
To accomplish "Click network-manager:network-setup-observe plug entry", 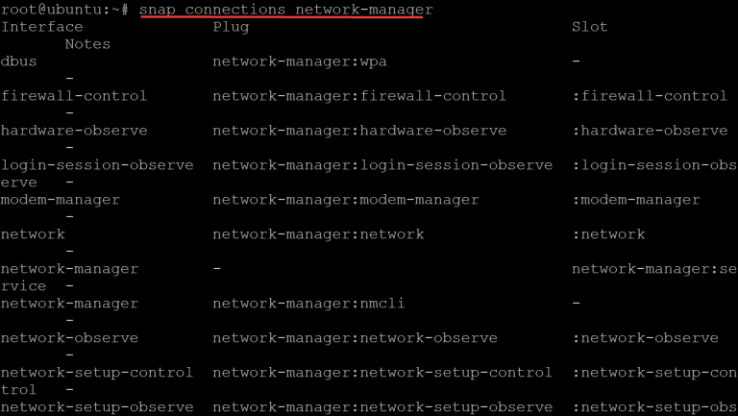I will click(382, 407).
